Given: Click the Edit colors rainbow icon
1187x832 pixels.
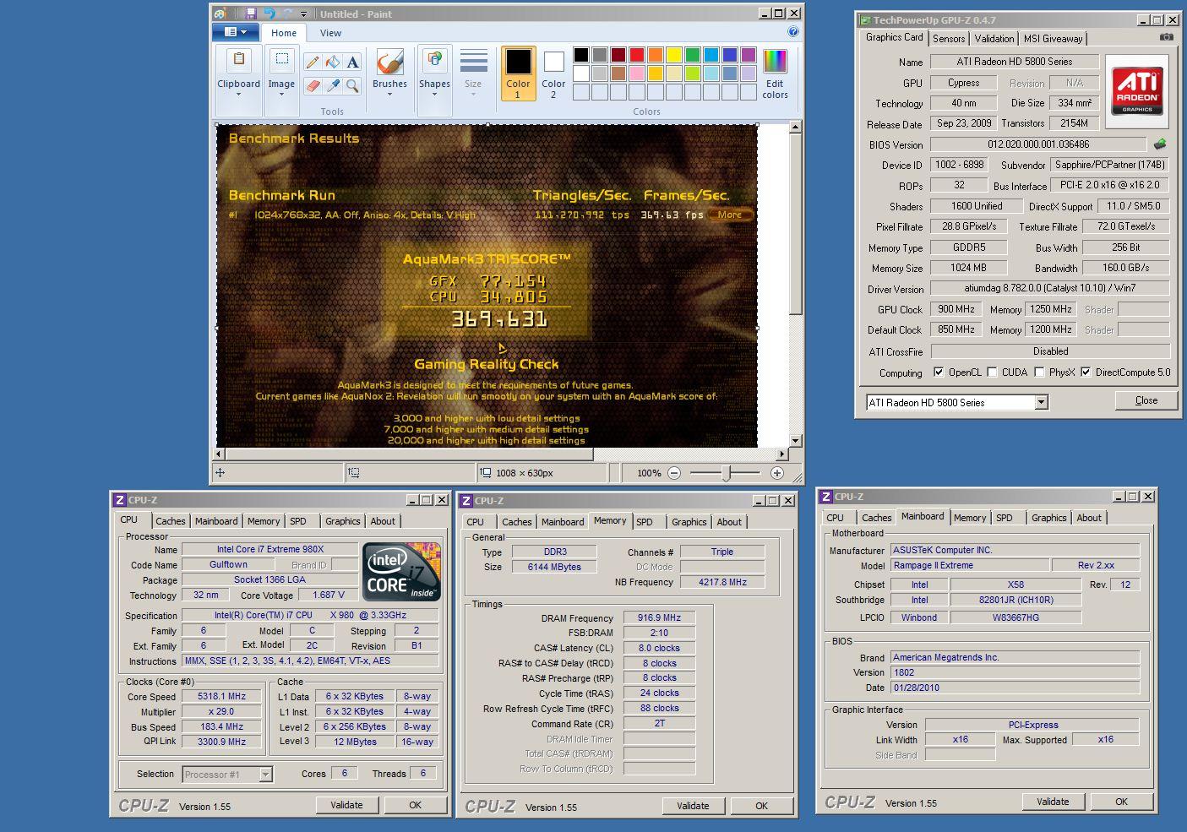Looking at the screenshot, I should click(x=775, y=62).
